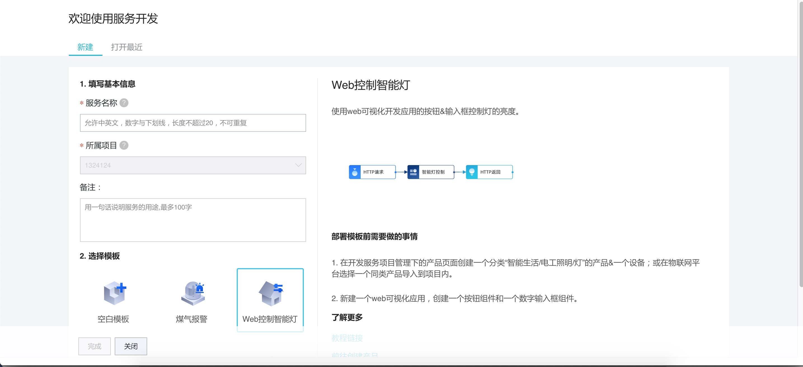Click the help icon beside 服务名称
The height and width of the screenshot is (367, 803).
tap(124, 103)
